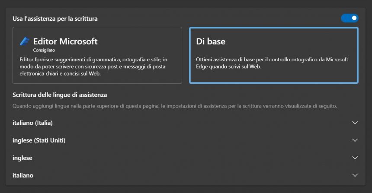This screenshot has height=193, width=372.
Task: Expand the chevron for plain italiano
Action: tap(355, 175)
